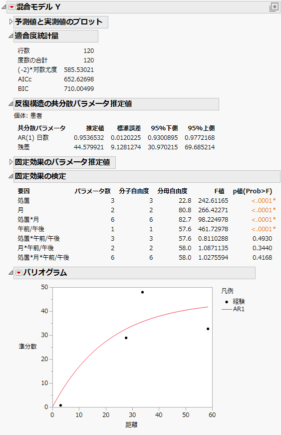Click the 経験 legend marker

227,302
